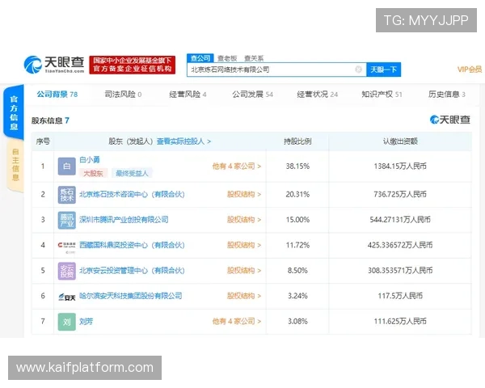Open the 经营风险 tab
The width and height of the screenshot is (485, 388).
click(188, 94)
